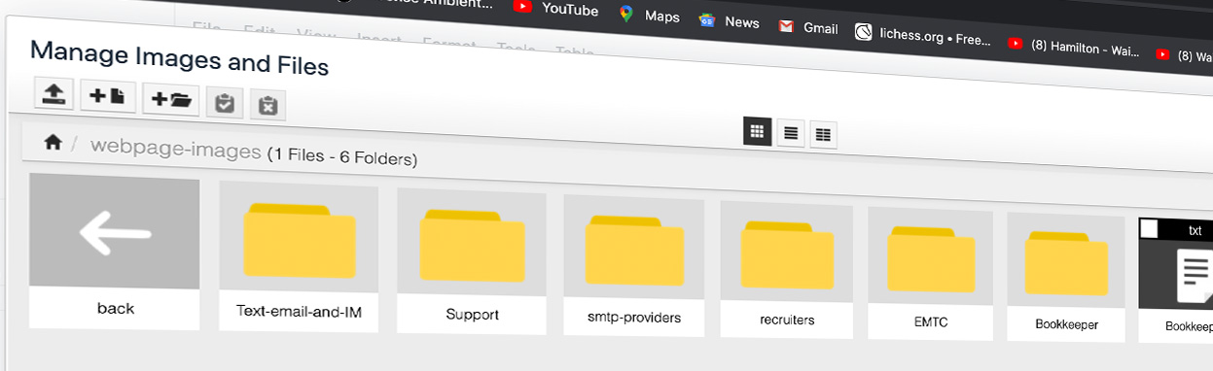The height and width of the screenshot is (371, 1213).
Task: Open the Hamilton YouTube bookmark
Action: (x=1074, y=49)
